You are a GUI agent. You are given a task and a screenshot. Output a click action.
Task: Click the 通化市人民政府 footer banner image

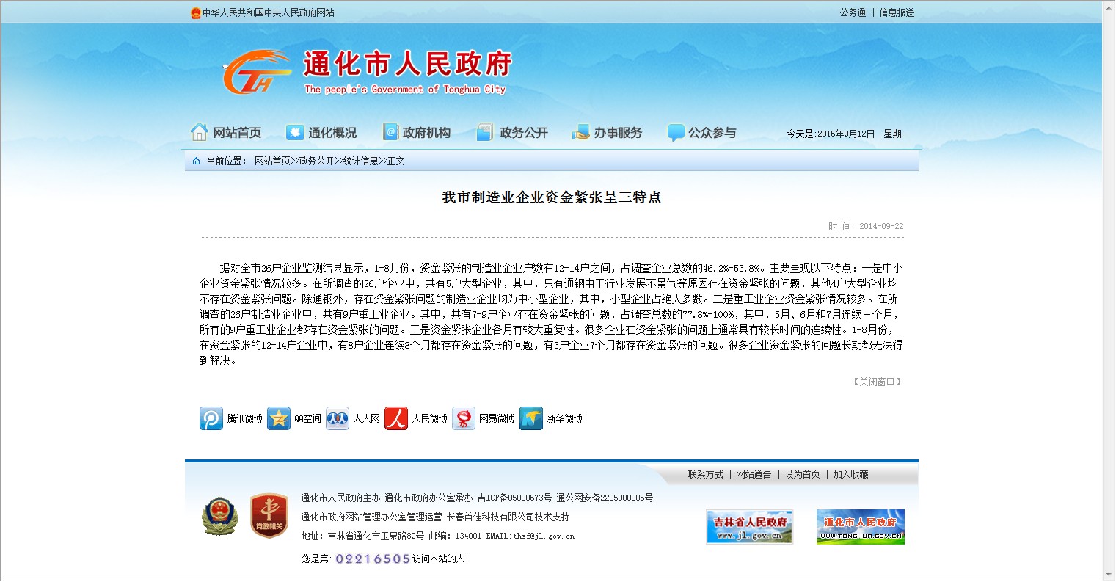click(x=860, y=527)
